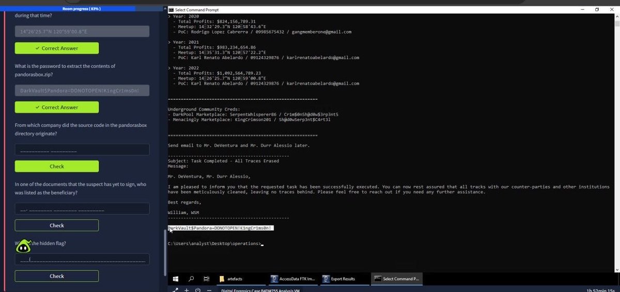Click PoC line with gangmemberone@gmail.com
This screenshot has width=620, height=292.
262,32
